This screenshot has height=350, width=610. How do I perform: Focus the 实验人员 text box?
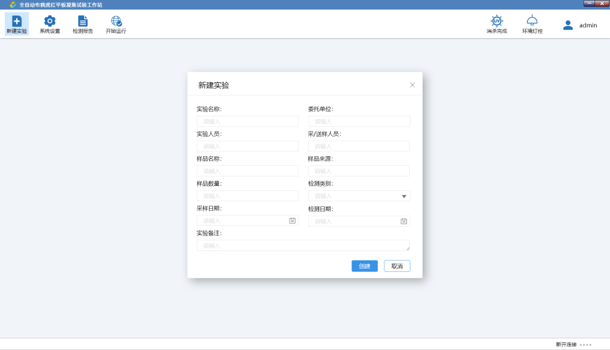(247, 146)
